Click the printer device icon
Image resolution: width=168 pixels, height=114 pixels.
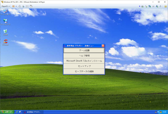pyautogui.click(x=153, y=6)
